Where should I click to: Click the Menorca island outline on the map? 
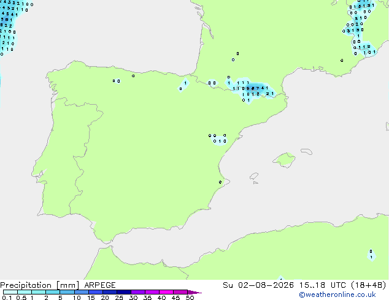pos(307,151)
